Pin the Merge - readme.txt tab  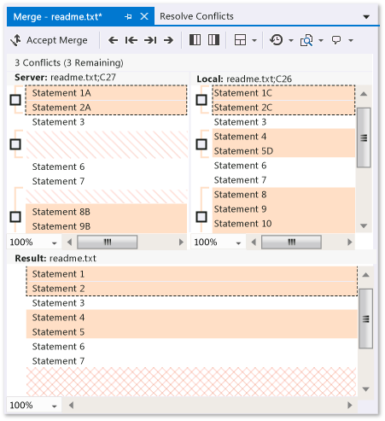pos(128,16)
